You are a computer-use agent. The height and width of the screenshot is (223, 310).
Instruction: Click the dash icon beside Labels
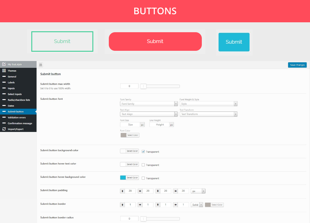point(4,82)
